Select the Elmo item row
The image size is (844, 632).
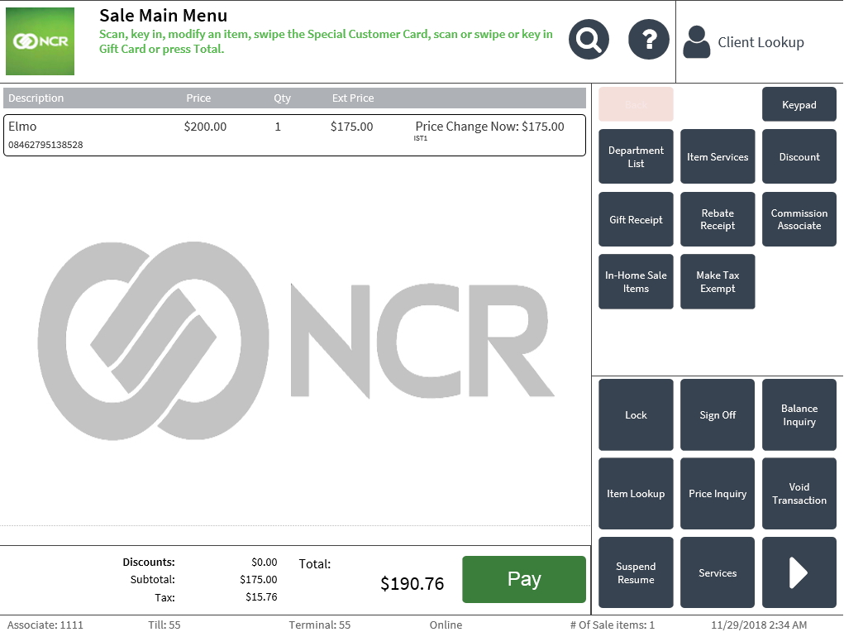point(294,135)
